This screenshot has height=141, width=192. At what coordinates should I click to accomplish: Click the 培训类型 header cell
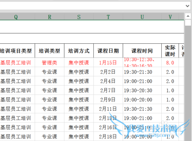point(50,51)
